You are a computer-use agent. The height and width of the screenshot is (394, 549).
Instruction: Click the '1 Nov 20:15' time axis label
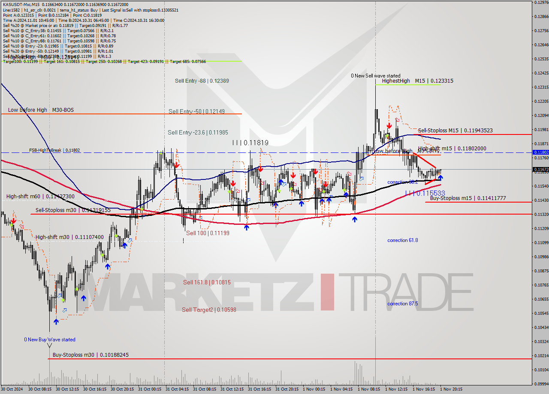(451, 389)
